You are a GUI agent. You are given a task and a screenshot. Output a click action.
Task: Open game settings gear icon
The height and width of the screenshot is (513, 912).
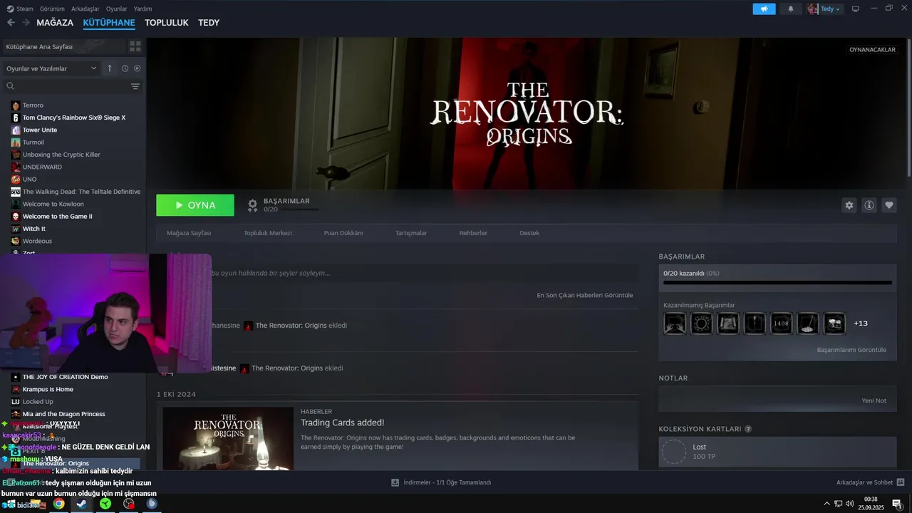(x=849, y=205)
